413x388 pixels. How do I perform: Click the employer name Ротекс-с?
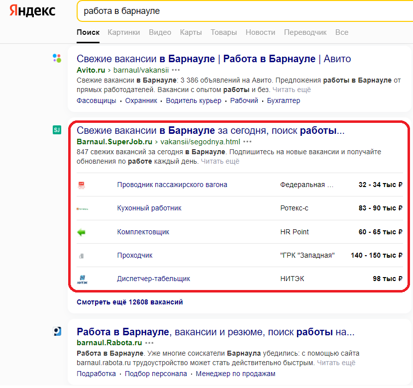coord(294,208)
